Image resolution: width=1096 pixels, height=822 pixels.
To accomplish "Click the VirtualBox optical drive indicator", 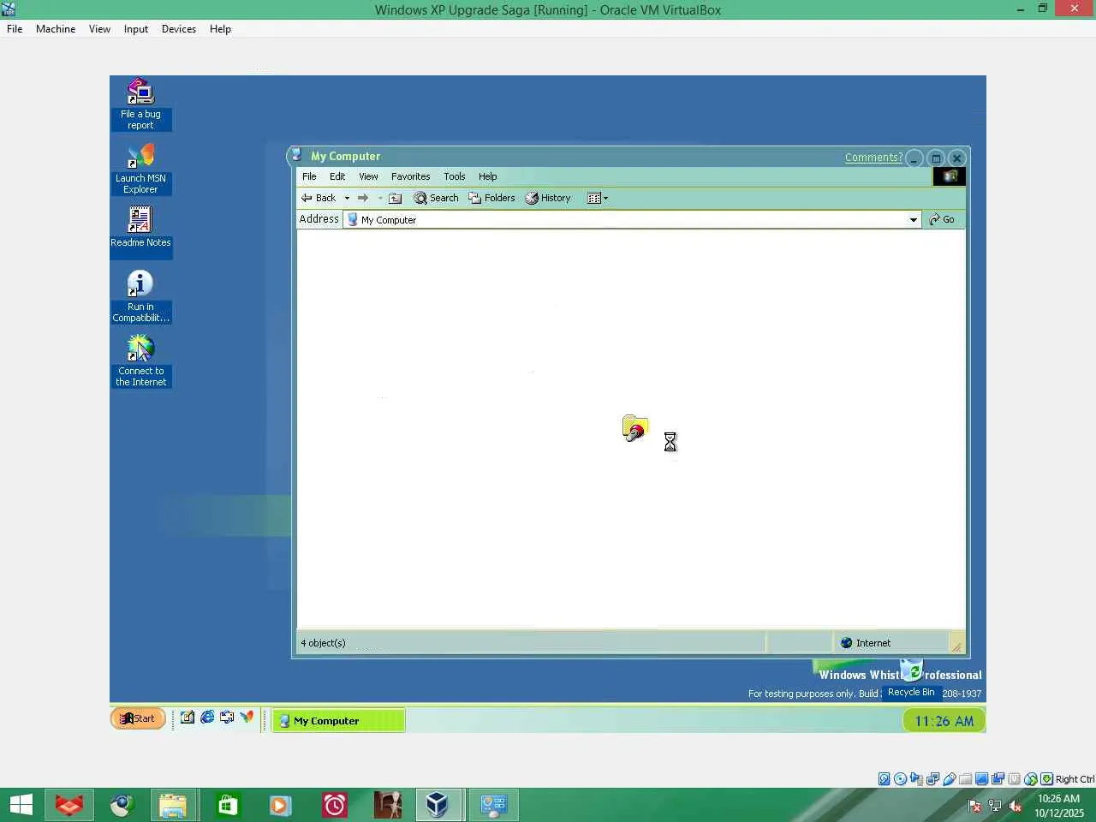I will coord(901,779).
